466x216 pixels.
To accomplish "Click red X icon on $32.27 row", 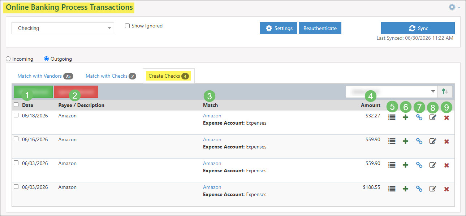I will pyautogui.click(x=446, y=118).
